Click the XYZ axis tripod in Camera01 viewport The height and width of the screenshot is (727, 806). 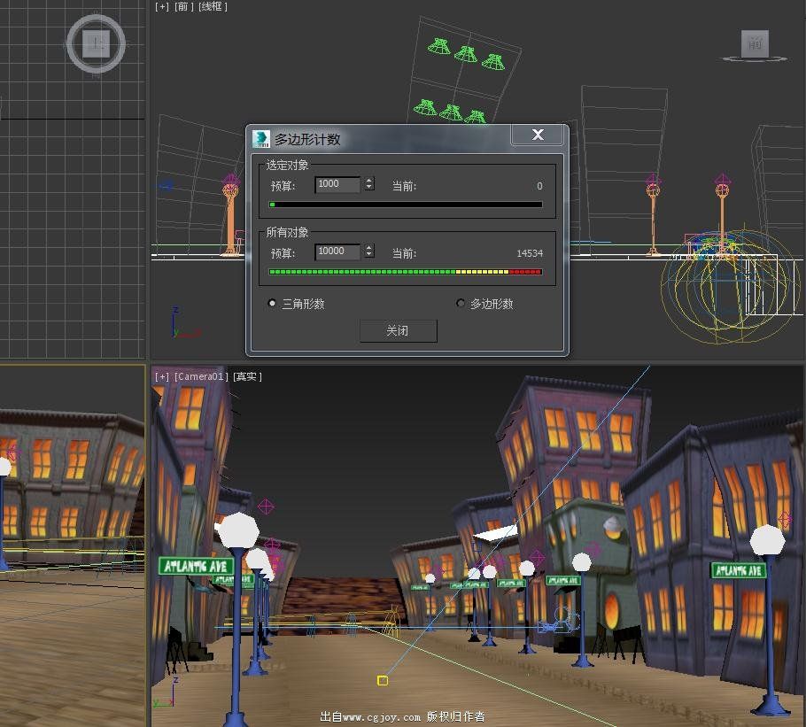(164, 700)
